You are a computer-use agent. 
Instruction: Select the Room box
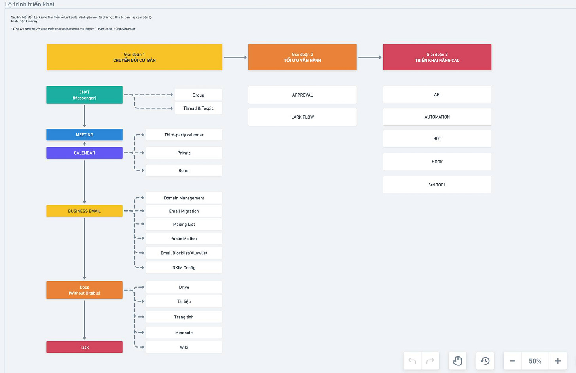184,170
